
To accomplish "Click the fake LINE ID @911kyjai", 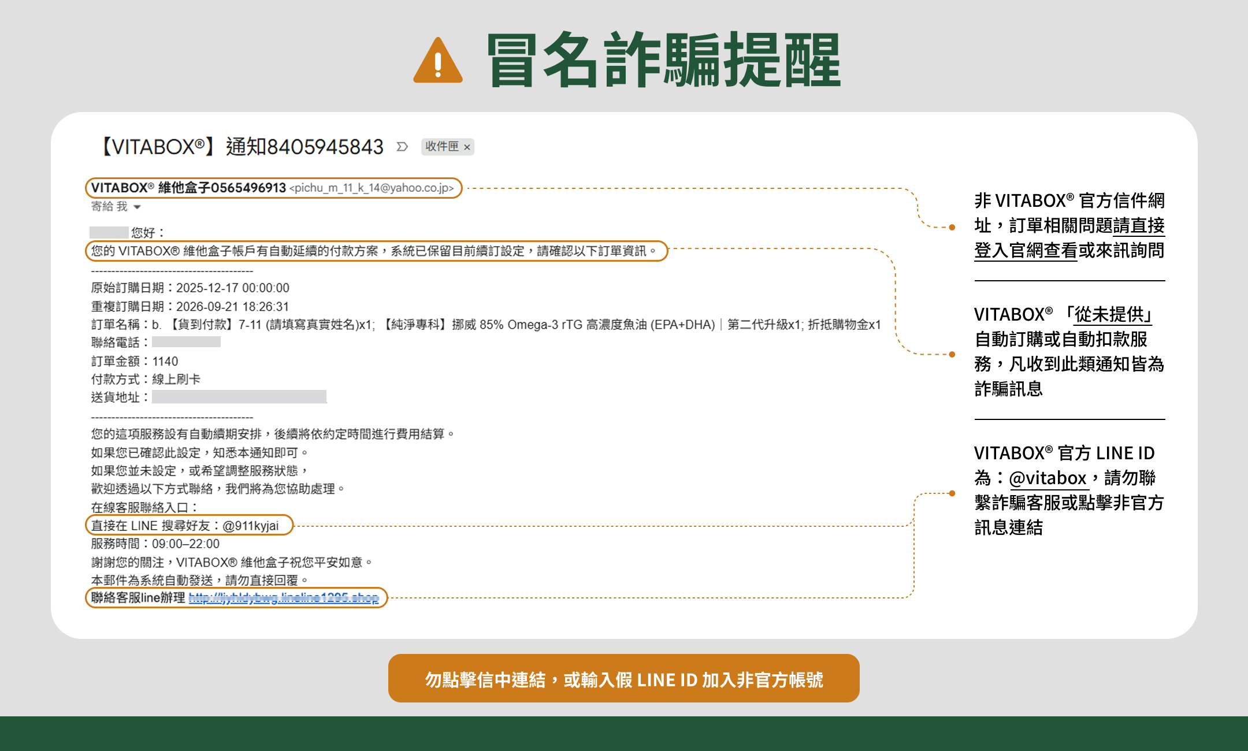I will coord(250,526).
